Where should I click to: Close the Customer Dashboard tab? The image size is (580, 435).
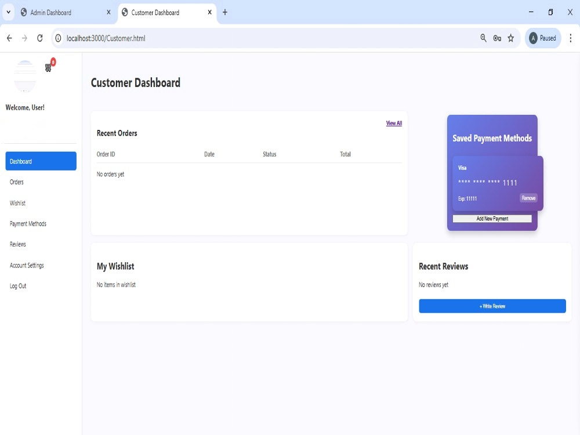click(210, 12)
